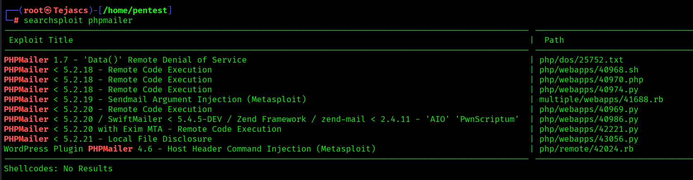
Task: Click the Tejascs hostname in the prompt
Action: coord(70,10)
